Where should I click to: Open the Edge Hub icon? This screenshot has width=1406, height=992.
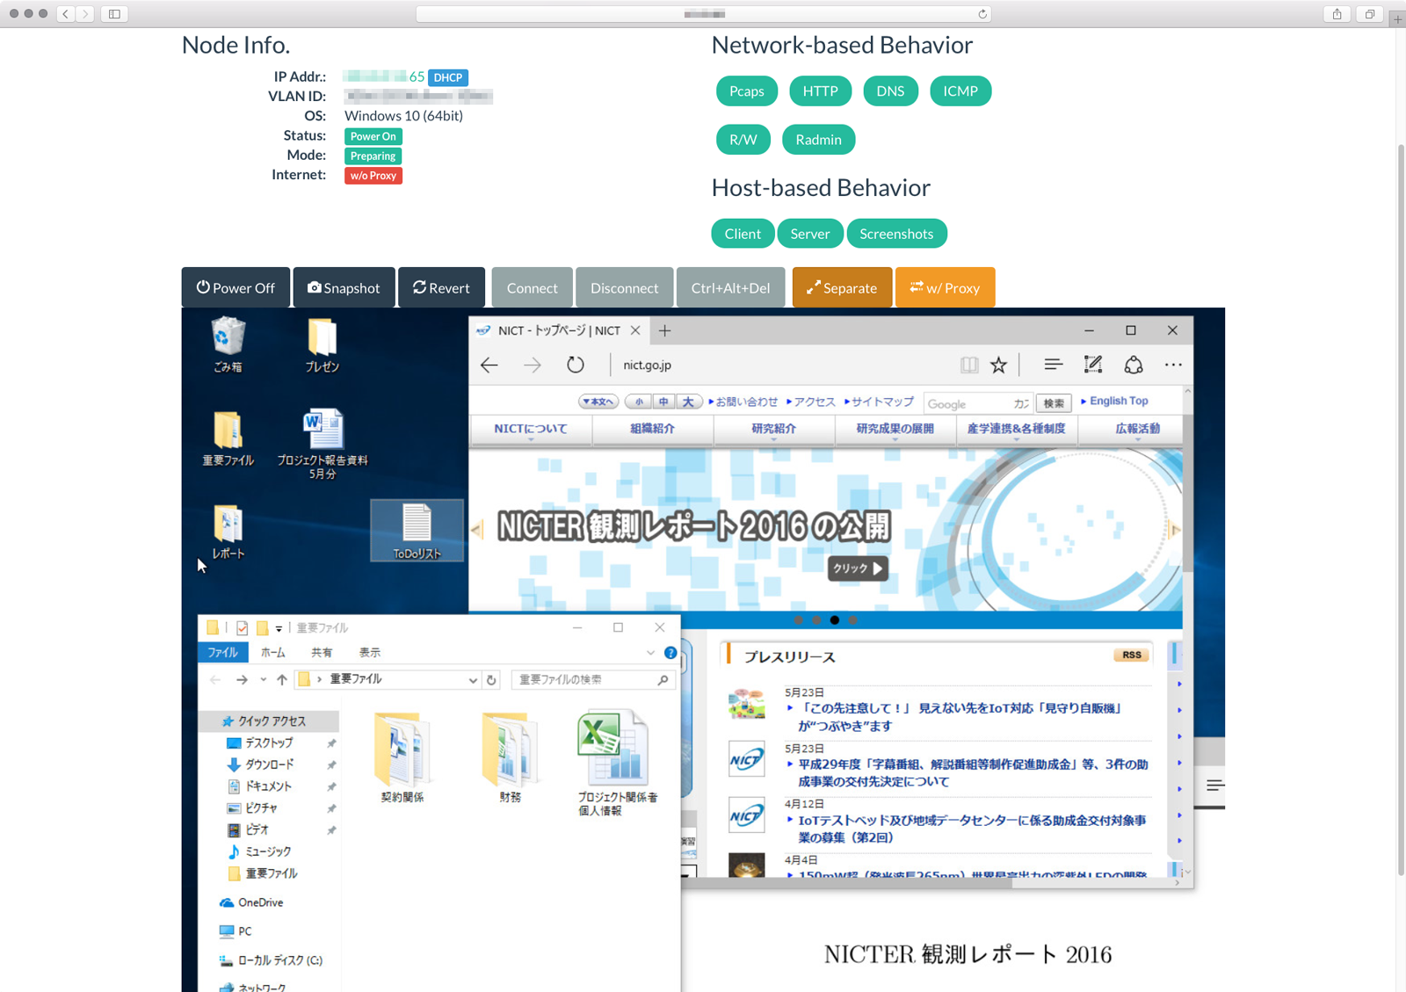(x=1053, y=365)
